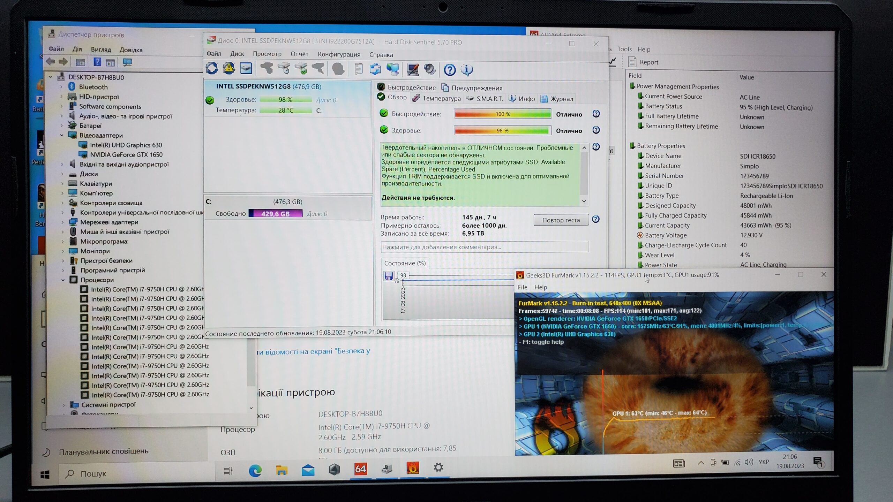The width and height of the screenshot is (893, 502).
Task: Click the AIDA64 taskbar icon
Action: tap(360, 469)
